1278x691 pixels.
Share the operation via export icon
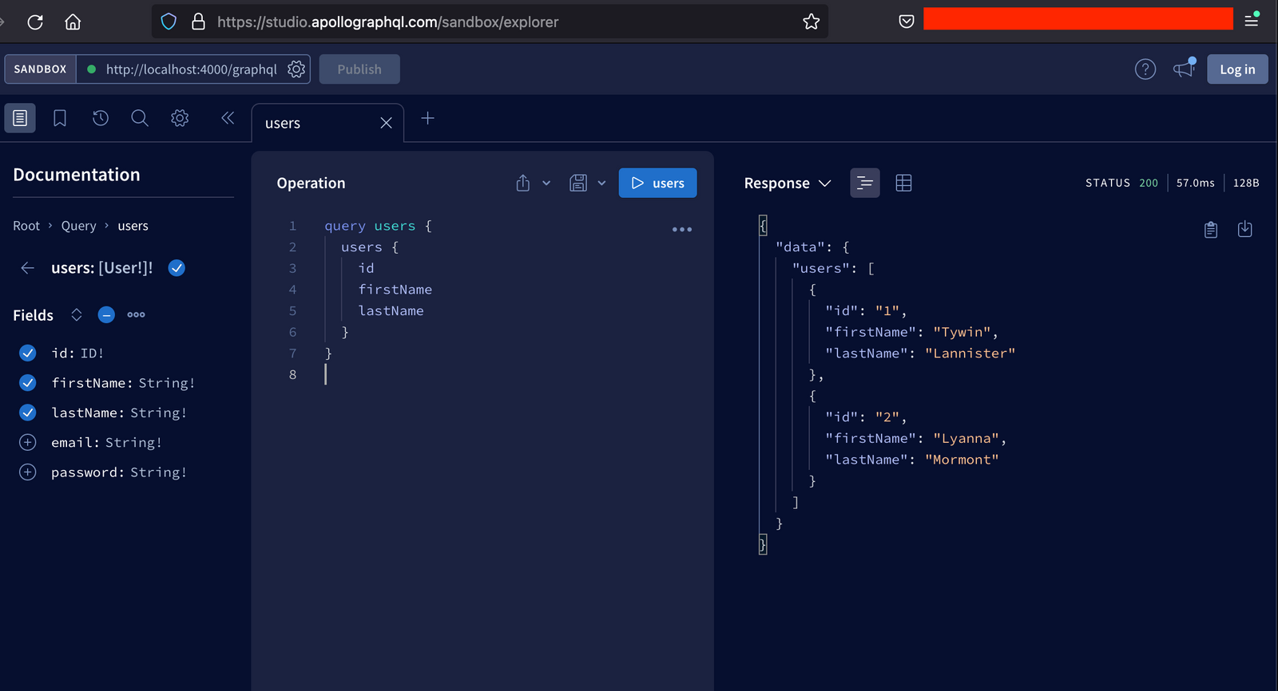523,183
